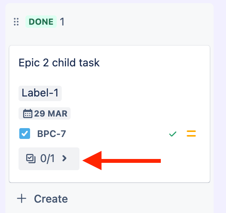Click the green done checkmark icon

click(x=173, y=134)
